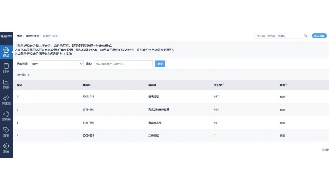Expand the 状态筛选 status dropdown
This screenshot has height=190, width=329.
click(57, 64)
